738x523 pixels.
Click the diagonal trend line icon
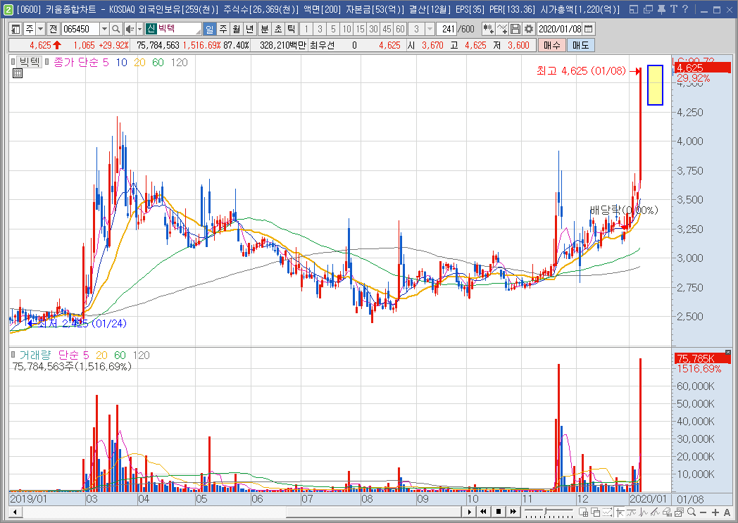click(x=656, y=512)
